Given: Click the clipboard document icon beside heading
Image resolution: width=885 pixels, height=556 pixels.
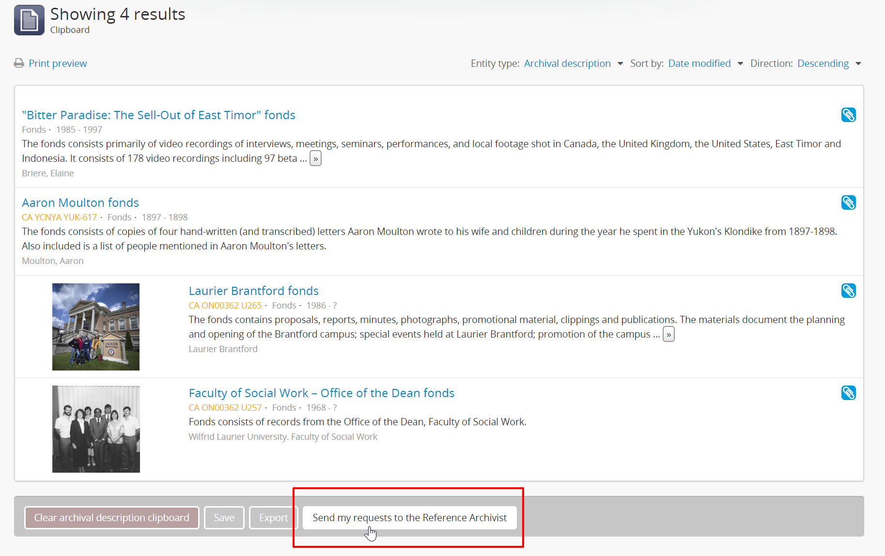Looking at the screenshot, I should tap(29, 20).
